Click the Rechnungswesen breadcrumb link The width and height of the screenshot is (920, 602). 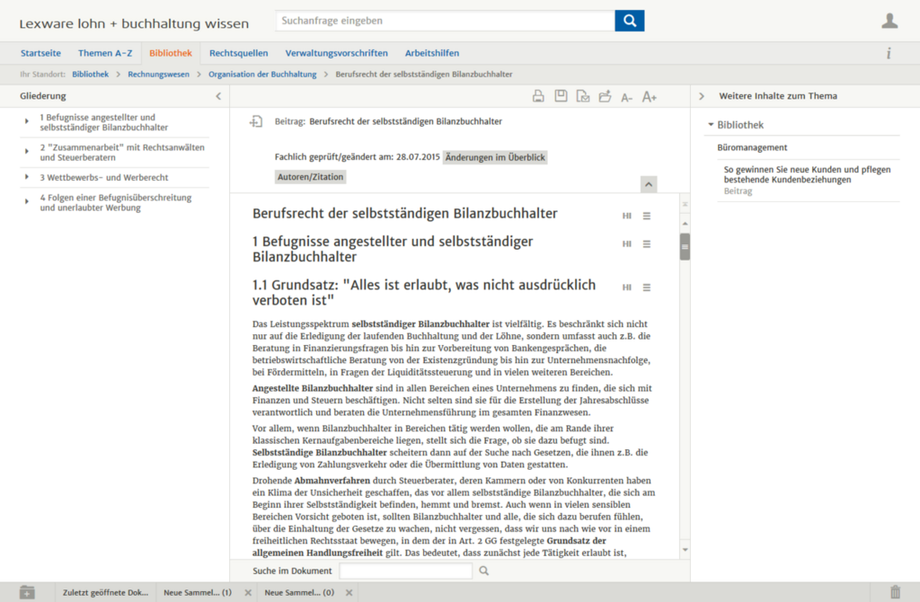tap(158, 75)
